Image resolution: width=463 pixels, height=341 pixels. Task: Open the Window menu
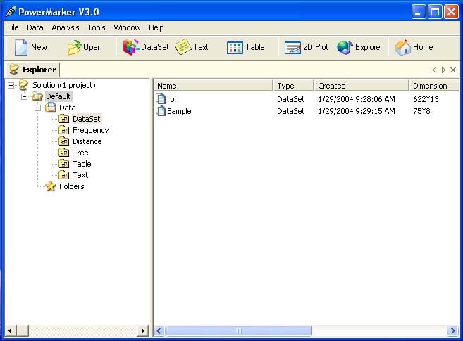pyautogui.click(x=128, y=27)
